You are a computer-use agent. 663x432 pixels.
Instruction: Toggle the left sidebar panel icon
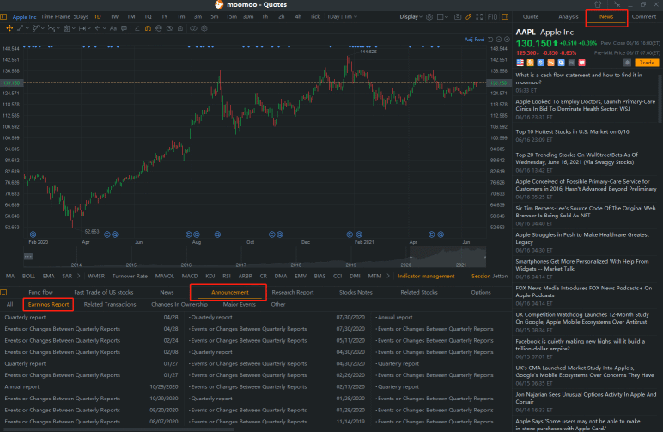(x=3, y=17)
